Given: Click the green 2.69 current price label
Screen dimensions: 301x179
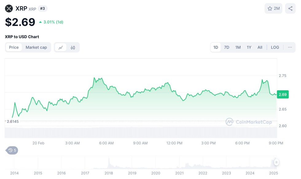Looking at the screenshot, I should (283, 94).
